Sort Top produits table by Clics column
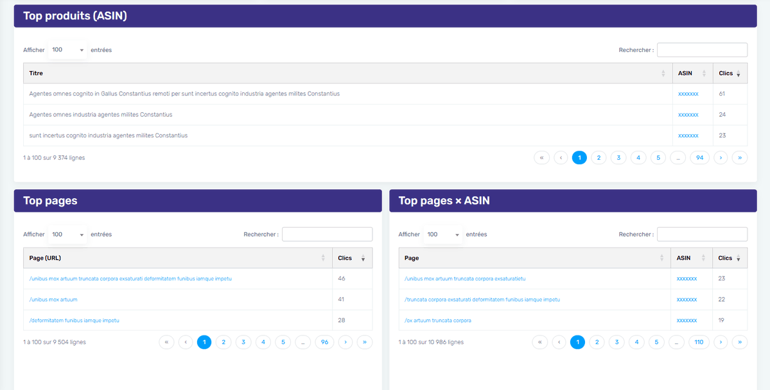 click(730, 73)
